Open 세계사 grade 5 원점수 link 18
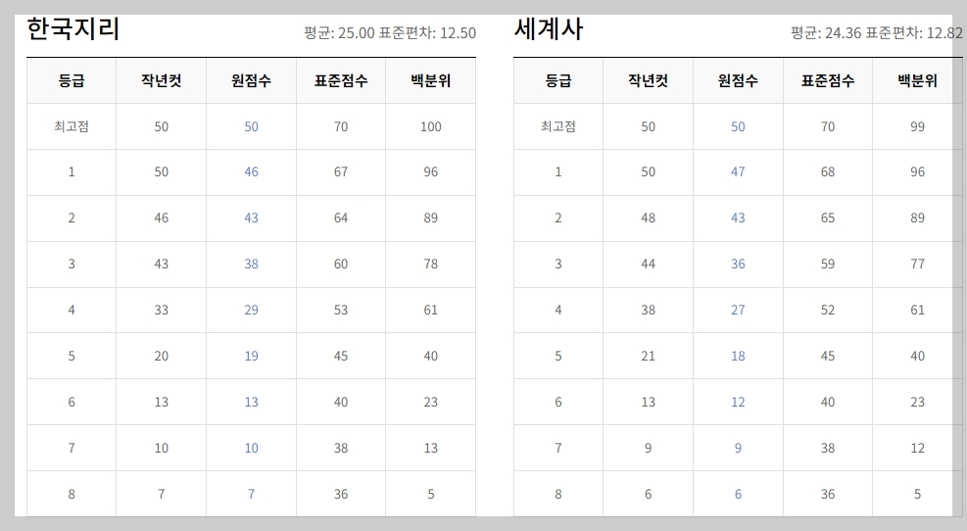This screenshot has height=531, width=967. tap(738, 356)
